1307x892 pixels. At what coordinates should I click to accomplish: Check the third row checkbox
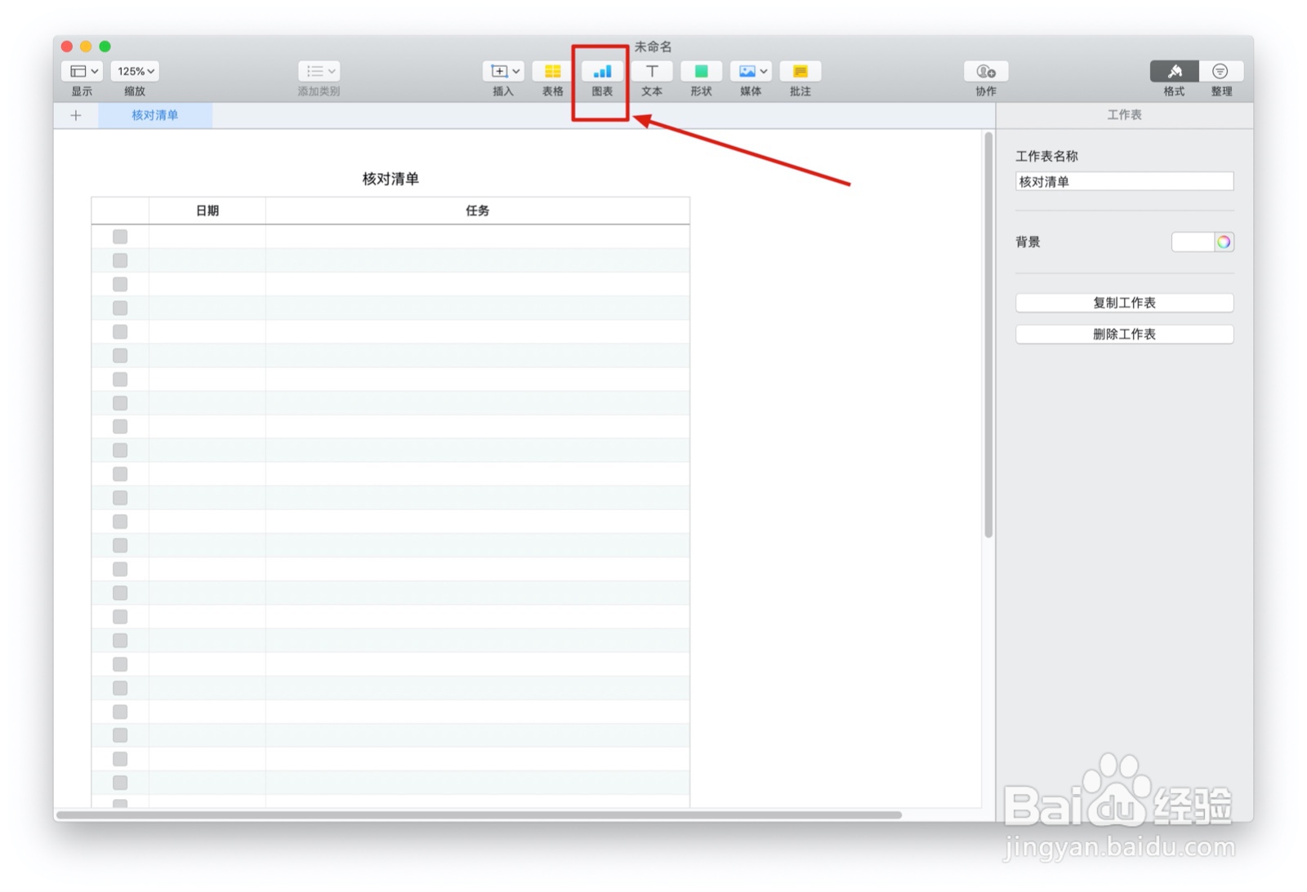[120, 284]
